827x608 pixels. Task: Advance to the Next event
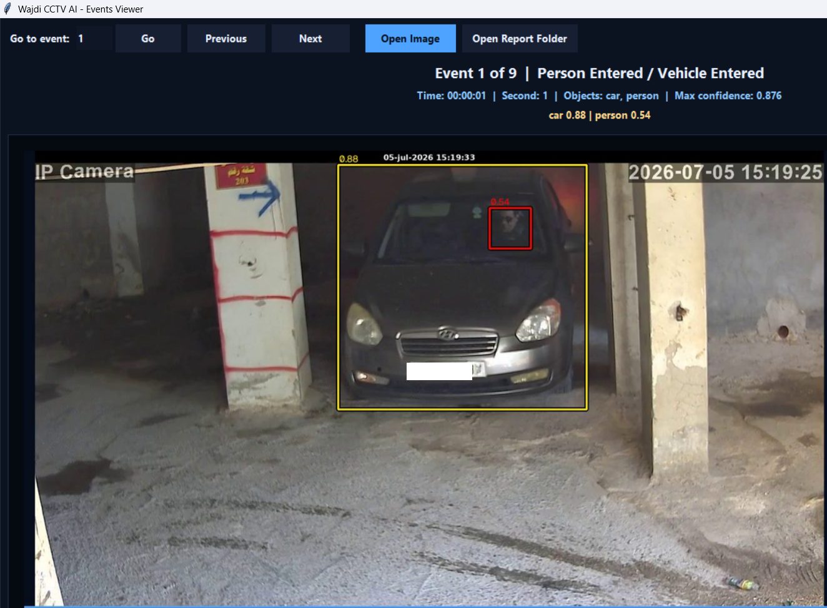(310, 39)
